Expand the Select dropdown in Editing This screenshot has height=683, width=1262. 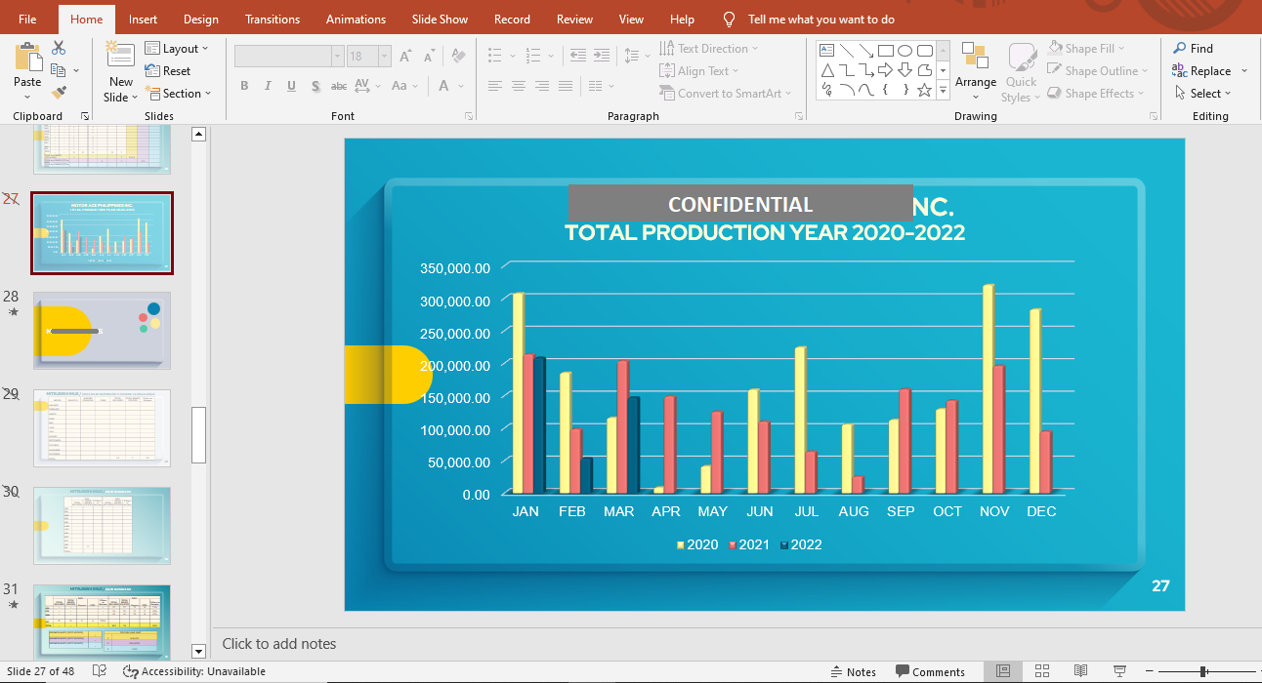coord(1202,94)
